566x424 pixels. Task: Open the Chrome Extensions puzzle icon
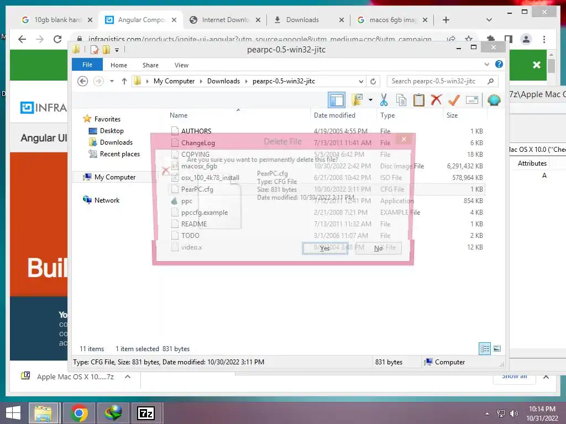click(491, 39)
